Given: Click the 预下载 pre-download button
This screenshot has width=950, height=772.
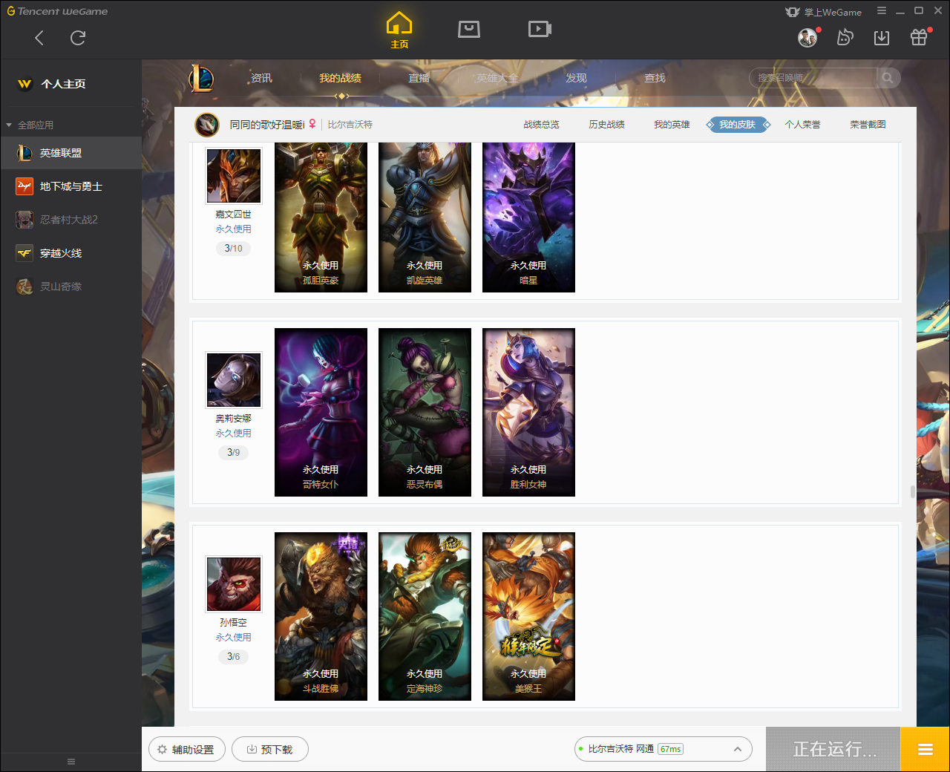Looking at the screenshot, I should point(270,750).
